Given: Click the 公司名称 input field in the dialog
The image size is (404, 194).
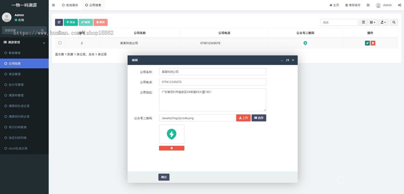Looking at the screenshot, I should [x=212, y=72].
